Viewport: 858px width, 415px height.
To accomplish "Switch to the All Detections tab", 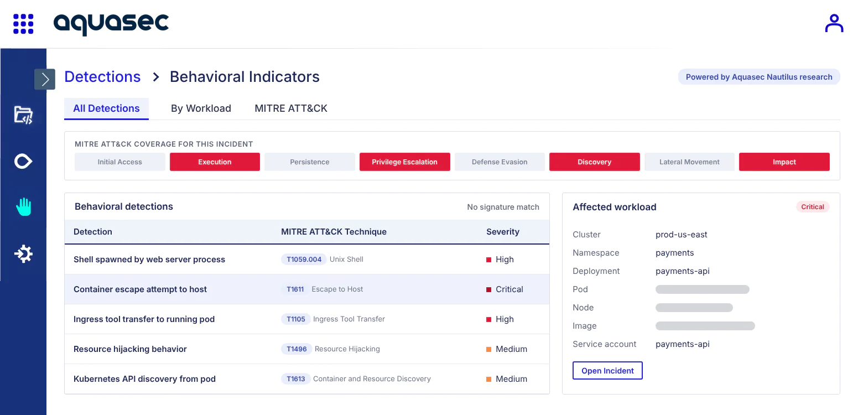I will tap(106, 108).
